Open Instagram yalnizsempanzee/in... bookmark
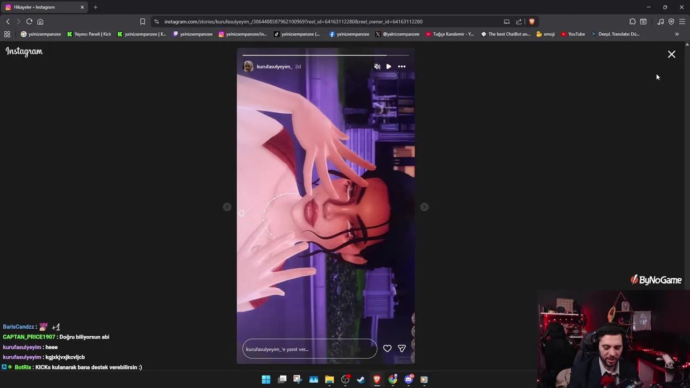Image resolution: width=690 pixels, height=388 pixels. tap(243, 34)
